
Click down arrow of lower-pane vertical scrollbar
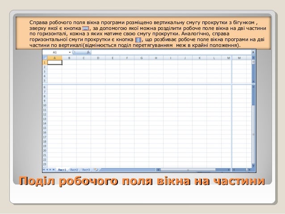253,166
